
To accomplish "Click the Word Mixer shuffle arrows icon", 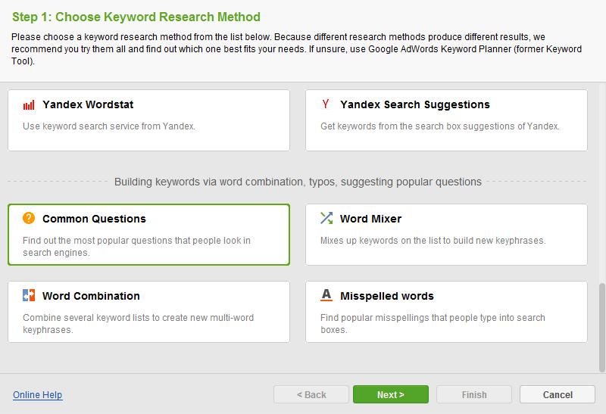I will coord(326,219).
